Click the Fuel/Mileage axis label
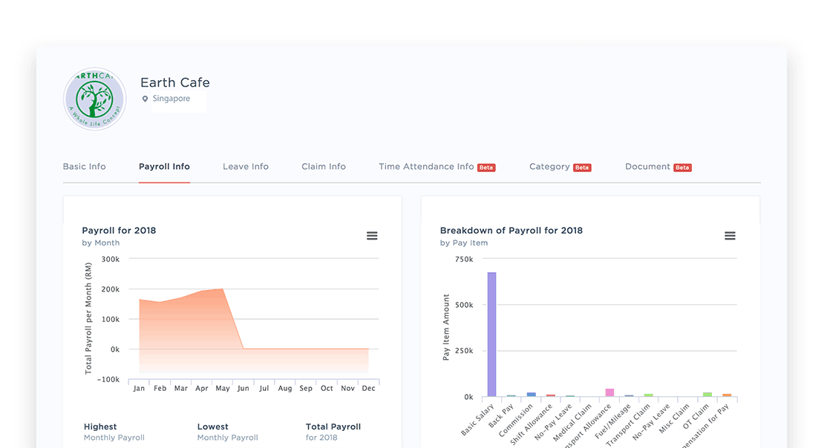 point(612,422)
